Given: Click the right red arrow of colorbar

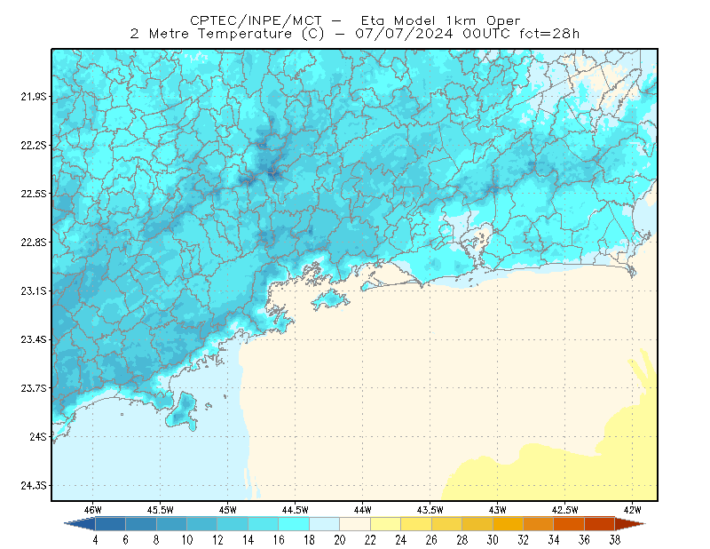Looking at the screenshot, I should (x=630, y=524).
